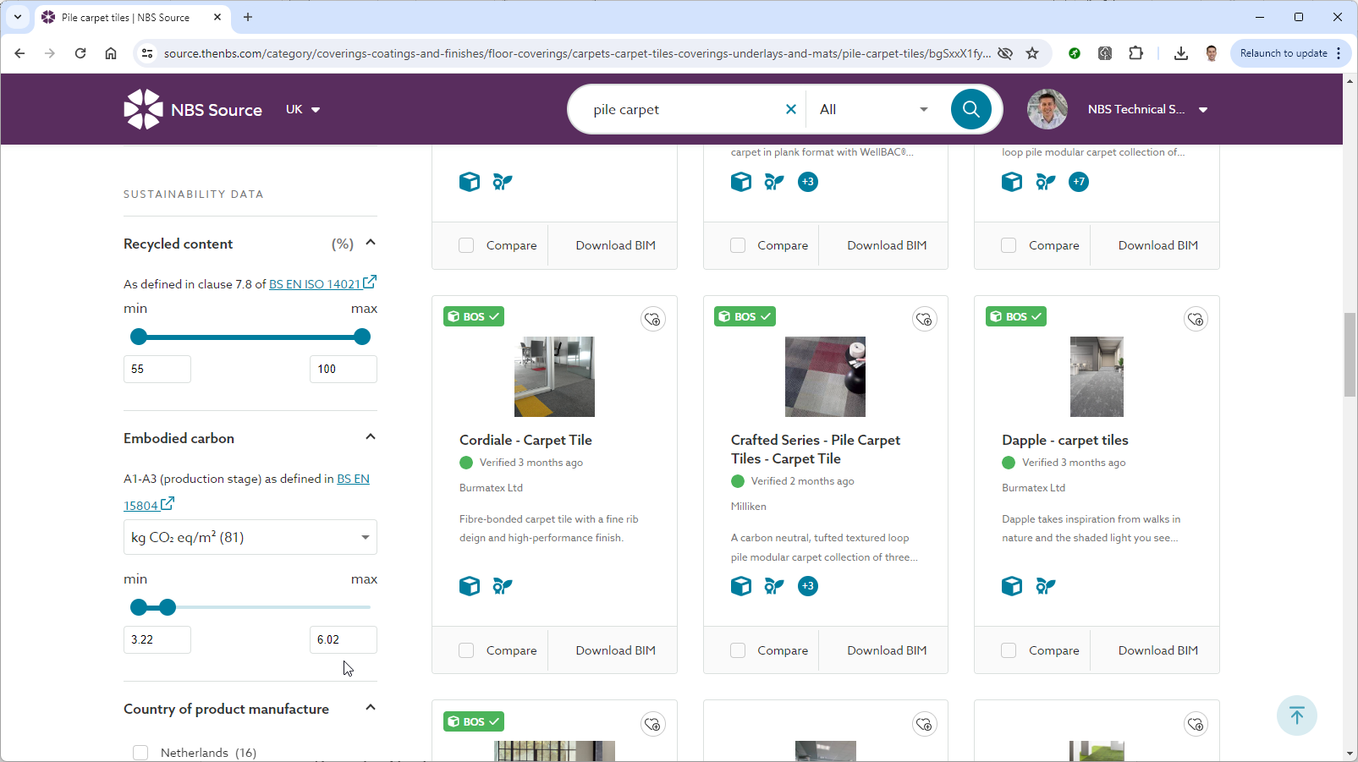Screen dimensions: 1358x762
Task: Open the kg CO₂ eq/m² unit dropdown
Action: pyautogui.click(x=250, y=537)
